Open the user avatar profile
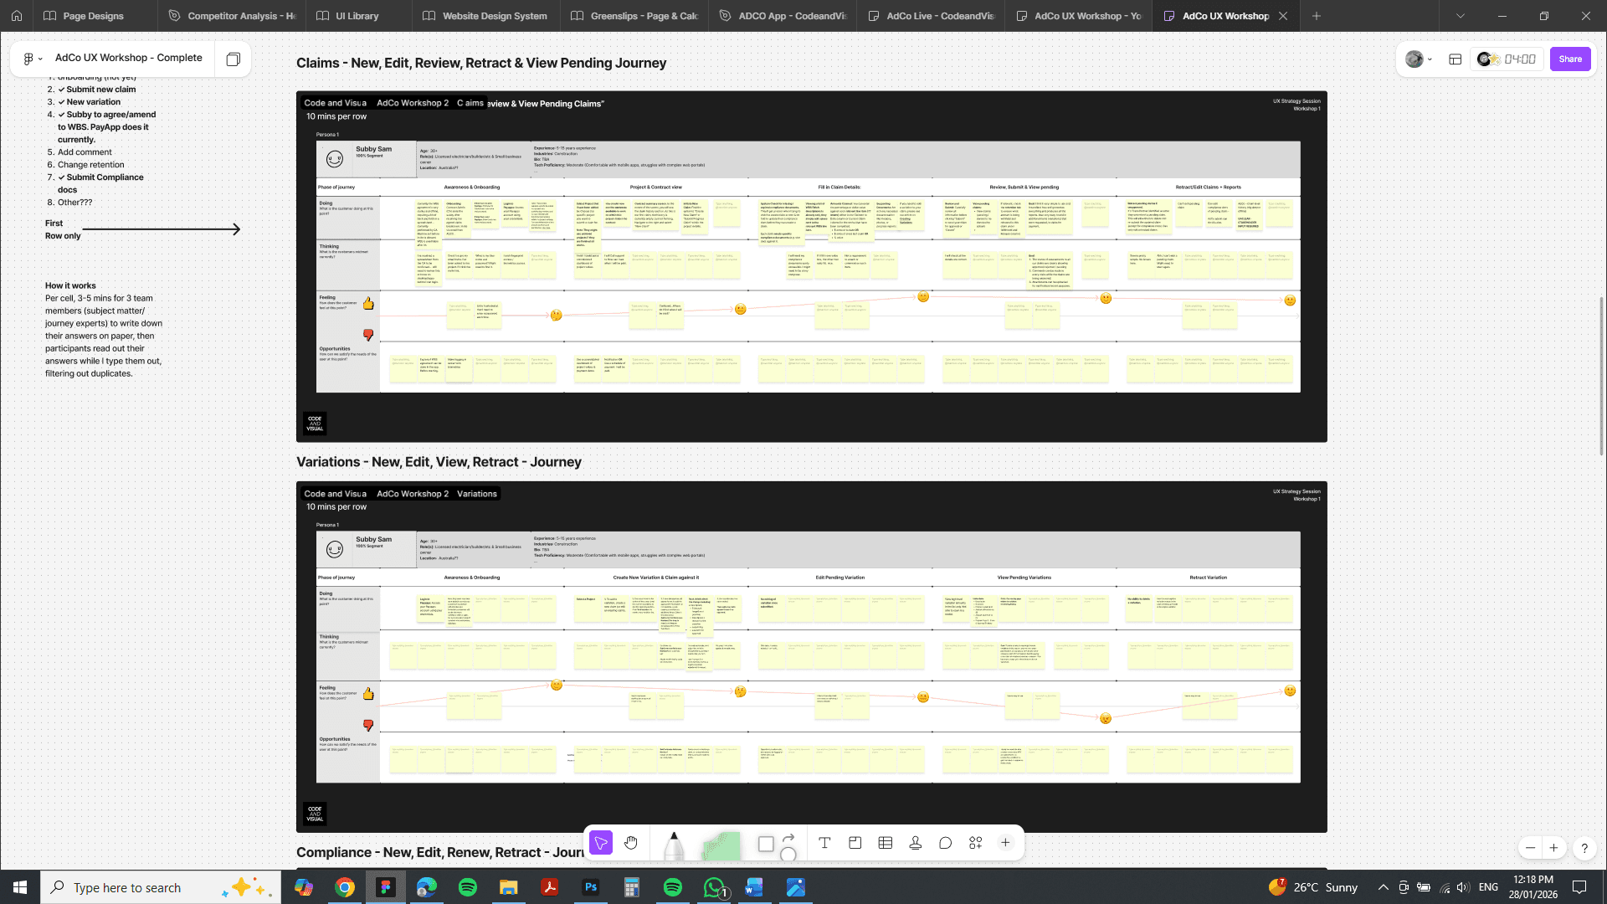 pos(1414,59)
